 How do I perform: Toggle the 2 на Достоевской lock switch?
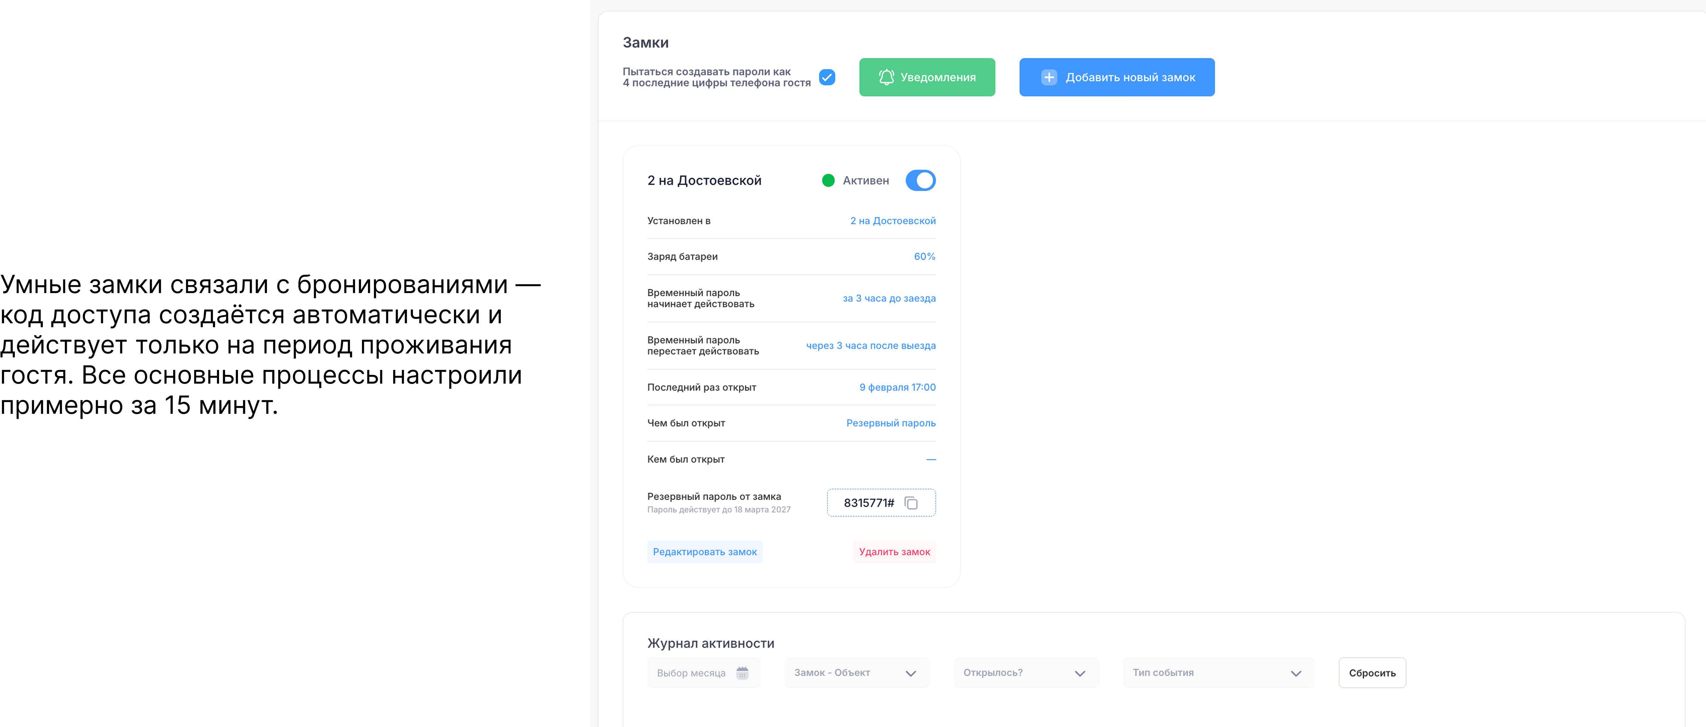click(x=921, y=180)
